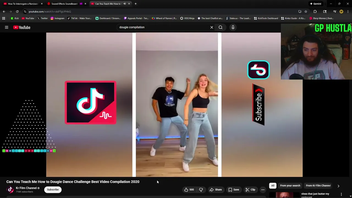Open Chrome media controls icon

335,12
